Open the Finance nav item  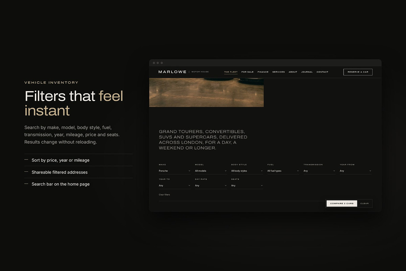pos(263,72)
